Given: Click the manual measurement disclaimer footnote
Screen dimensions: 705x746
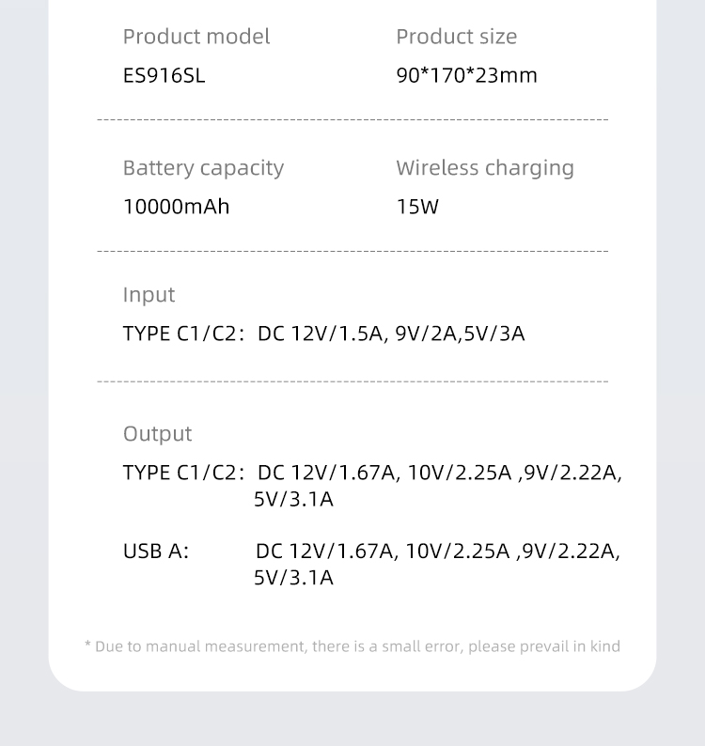Looking at the screenshot, I should click(352, 646).
